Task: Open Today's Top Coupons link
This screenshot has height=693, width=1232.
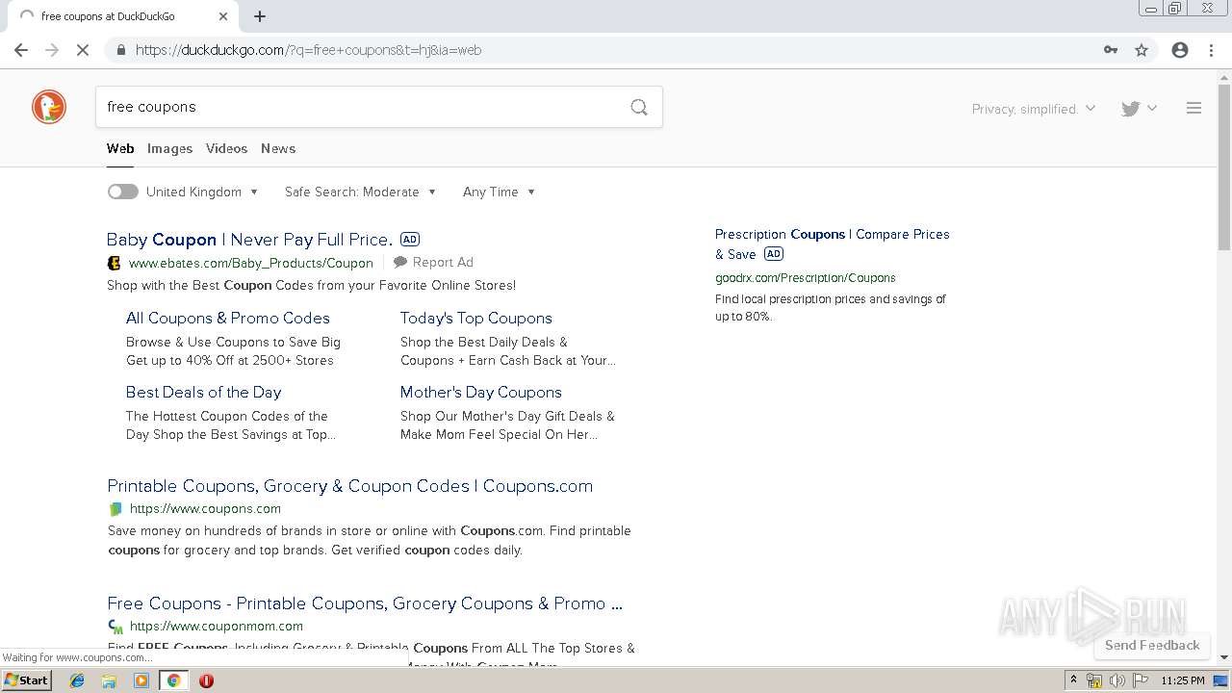Action: [x=476, y=318]
